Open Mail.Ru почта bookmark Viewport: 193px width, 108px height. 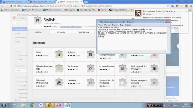pyautogui.click(x=53, y=10)
